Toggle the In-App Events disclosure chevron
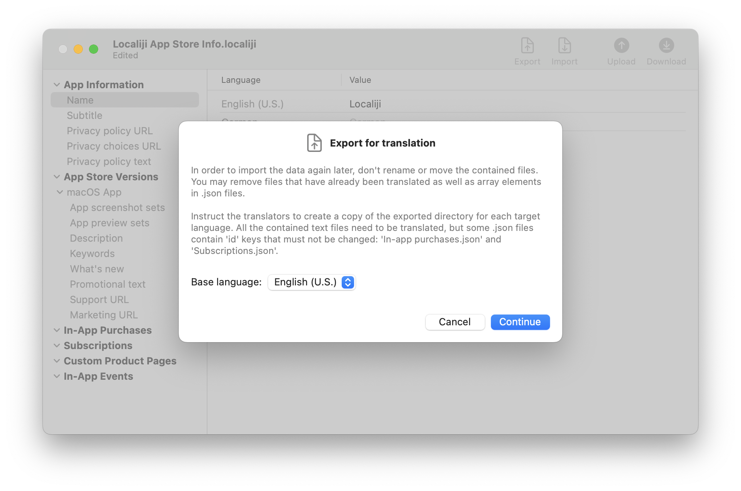Screen dimensions: 741x491 click(57, 376)
